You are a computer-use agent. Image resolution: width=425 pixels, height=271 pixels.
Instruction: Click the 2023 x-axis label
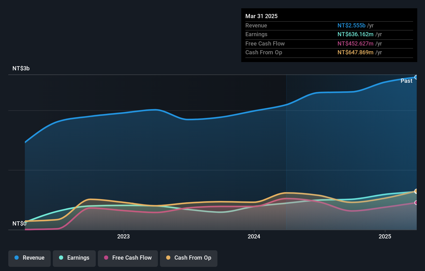(x=123, y=237)
